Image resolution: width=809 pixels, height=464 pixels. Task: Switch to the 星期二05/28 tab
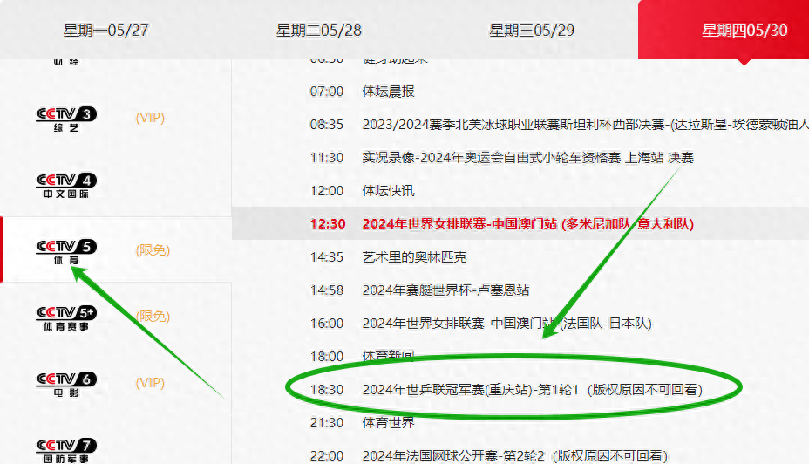coord(319,31)
